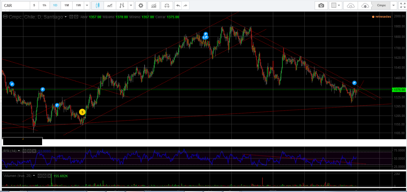Click the 2000.00 price axis label
Image resolution: width=407 pixels, height=192 pixels.
(399, 16)
